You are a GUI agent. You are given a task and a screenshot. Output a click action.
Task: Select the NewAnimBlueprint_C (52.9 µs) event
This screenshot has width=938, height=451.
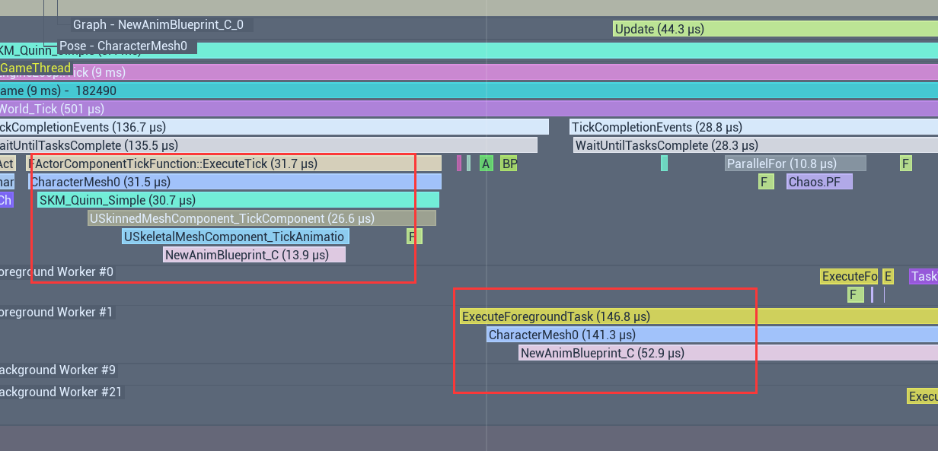click(728, 353)
